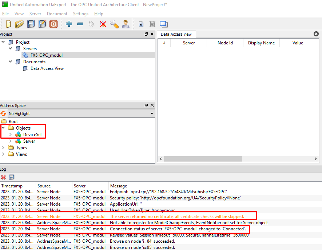Open the File menu
This screenshot has height=250, width=322.
[x=5, y=14]
